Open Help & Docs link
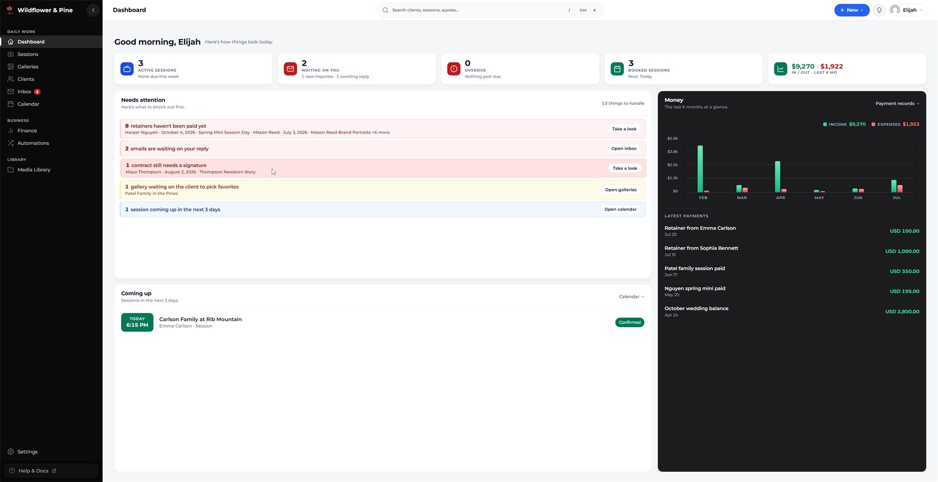The width and height of the screenshot is (938, 482). pos(51,471)
